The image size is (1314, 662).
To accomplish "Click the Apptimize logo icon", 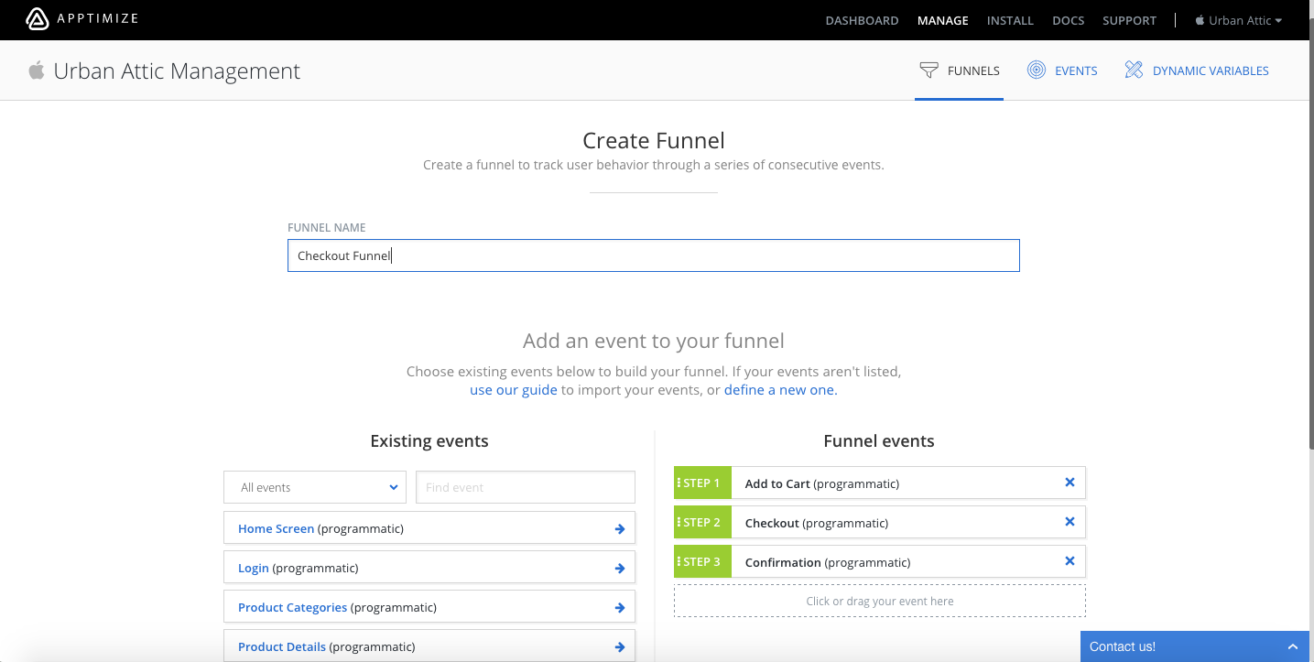I will [37, 19].
